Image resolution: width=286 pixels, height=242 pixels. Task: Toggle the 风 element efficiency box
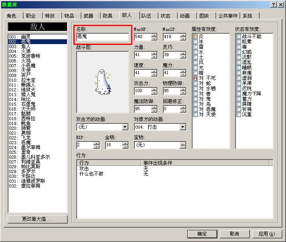point(195,63)
